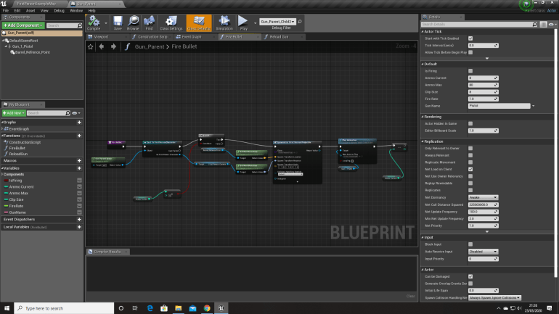The width and height of the screenshot is (559, 314).
Task: Go back to previous graph
Action: pos(102,46)
